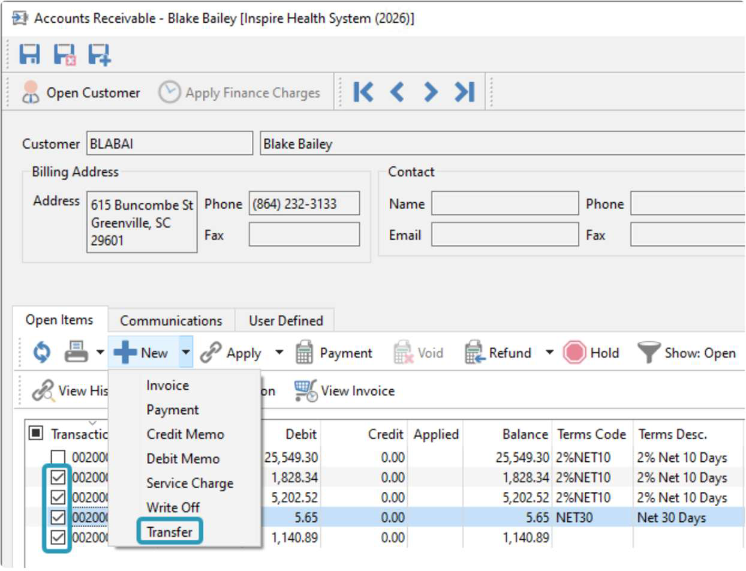Click the Save and Close icon
The width and height of the screenshot is (746, 571).
64,55
